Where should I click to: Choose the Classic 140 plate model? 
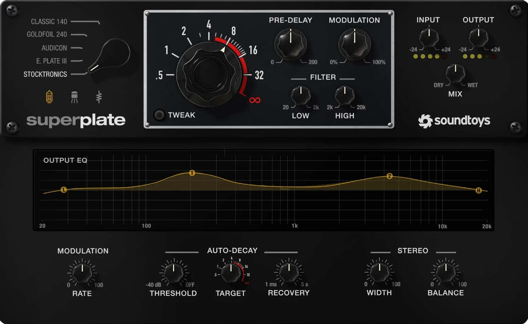point(49,22)
